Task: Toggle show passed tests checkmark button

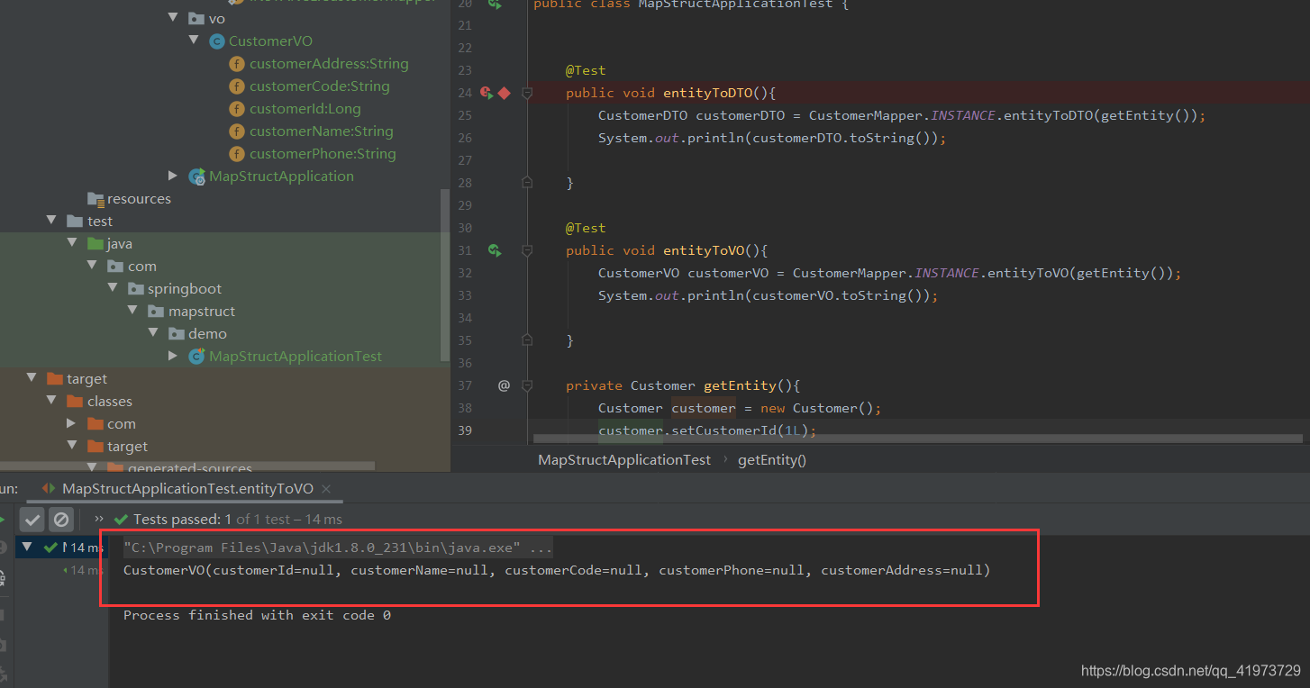Action: 32,520
